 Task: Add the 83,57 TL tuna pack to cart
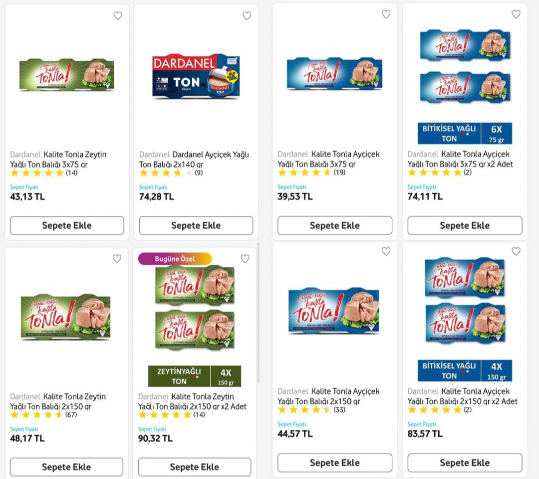click(465, 463)
